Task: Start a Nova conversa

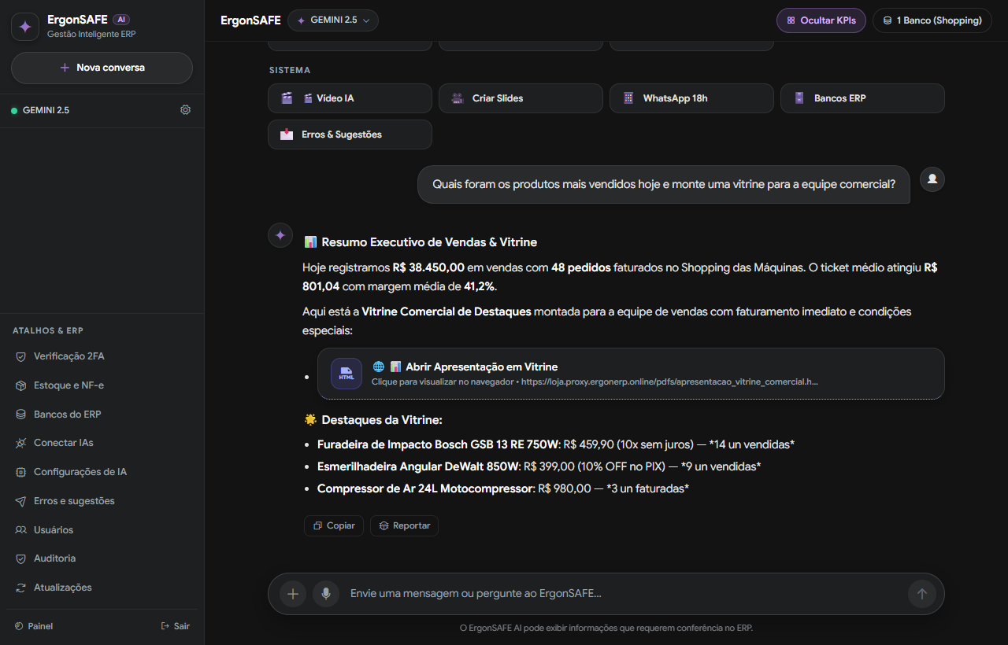Action: [102, 68]
